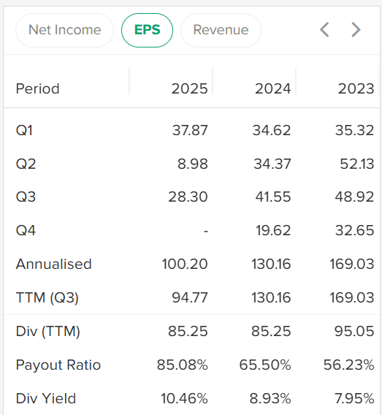Select Div Yield 10.46% cell
The width and height of the screenshot is (382, 415).
tap(184, 399)
